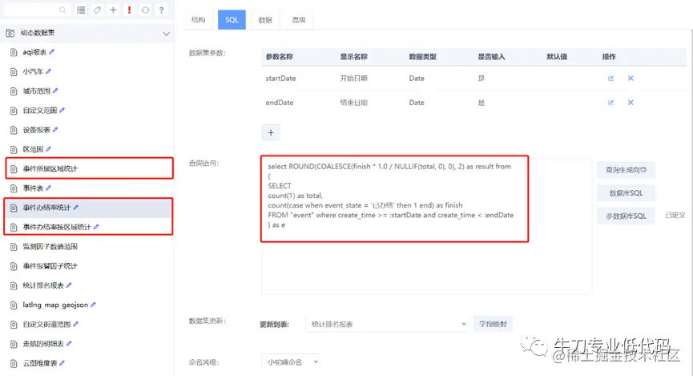This screenshot has width=693, height=376.
Task: Click the plus icon in sidebar toolbar
Action: 113,10
